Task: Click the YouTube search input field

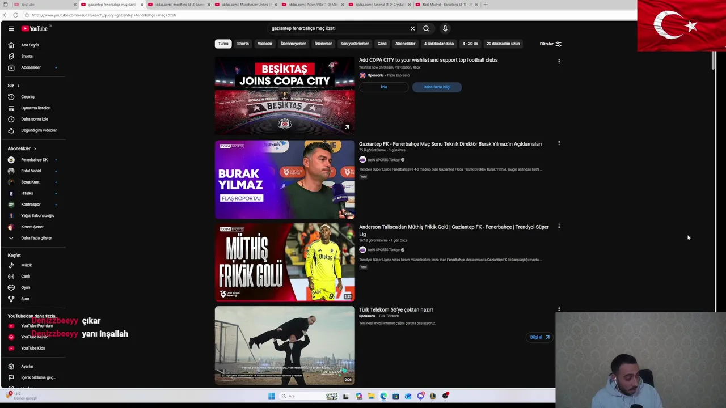Action: tap(337, 28)
